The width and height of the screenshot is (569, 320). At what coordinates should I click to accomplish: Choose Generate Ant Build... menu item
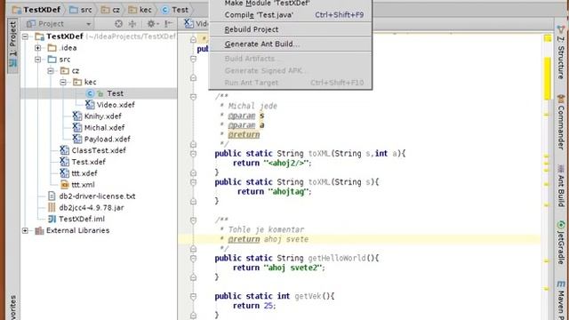point(291,44)
